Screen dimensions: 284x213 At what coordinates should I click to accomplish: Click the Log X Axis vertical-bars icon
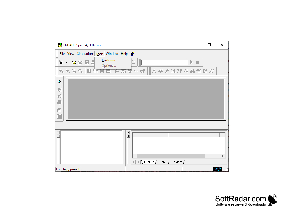click(89, 71)
